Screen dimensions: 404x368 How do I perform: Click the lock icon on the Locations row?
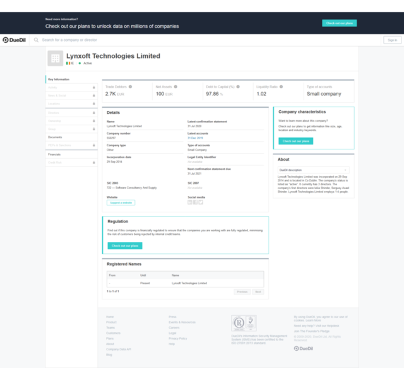click(x=94, y=103)
